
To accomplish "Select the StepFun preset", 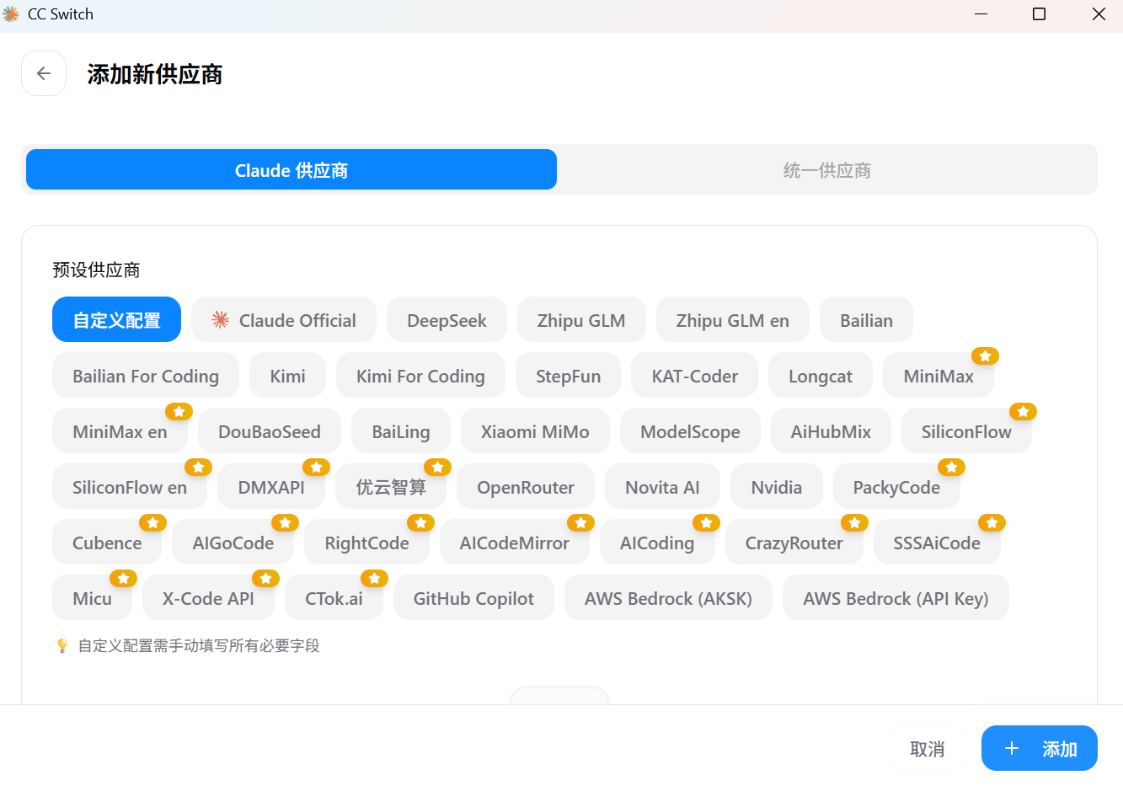I will pos(568,375).
